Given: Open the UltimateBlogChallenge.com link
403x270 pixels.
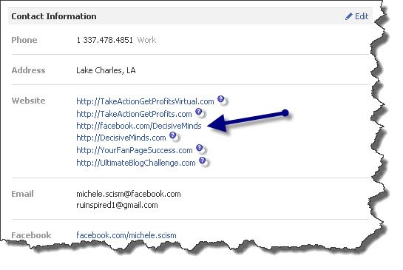Looking at the screenshot, I should pyautogui.click(x=136, y=163).
